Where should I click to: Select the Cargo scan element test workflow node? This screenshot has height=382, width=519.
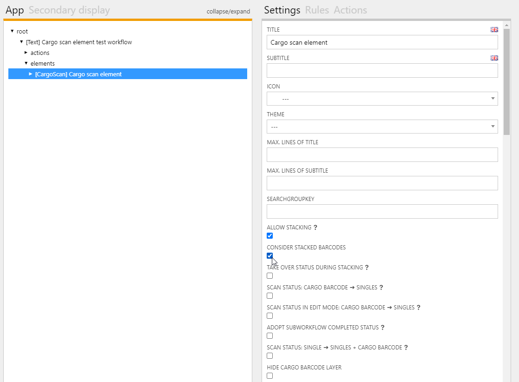79,42
